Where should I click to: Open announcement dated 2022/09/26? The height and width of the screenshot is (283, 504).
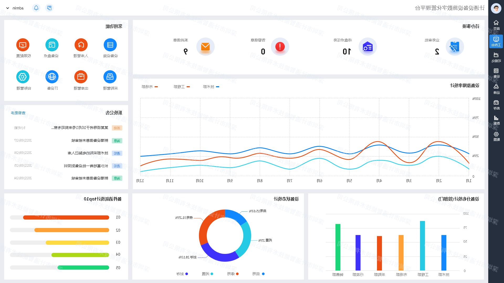tap(88, 153)
